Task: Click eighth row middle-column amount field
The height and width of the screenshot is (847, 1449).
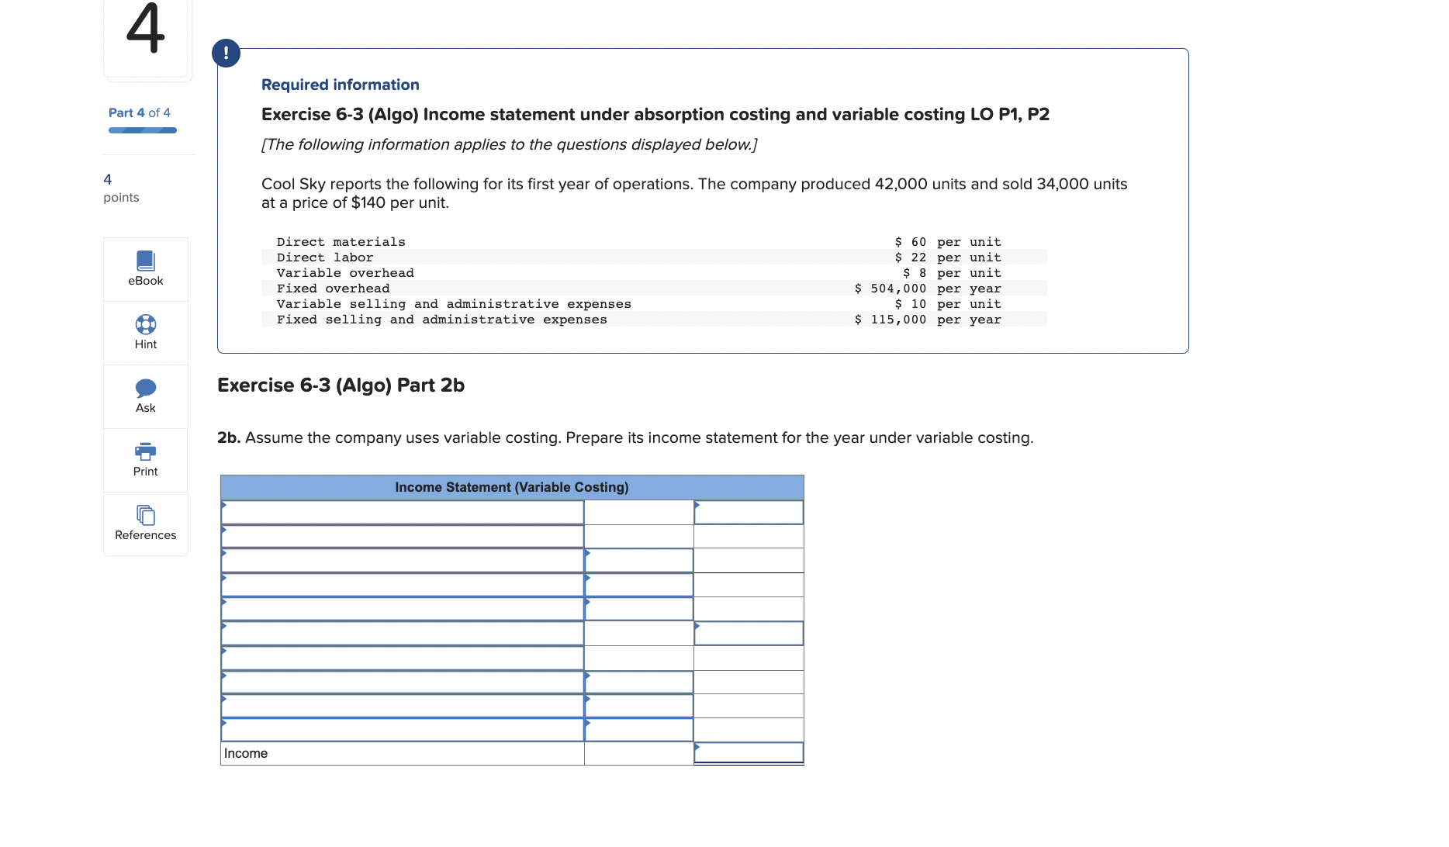Action: pyautogui.click(x=638, y=683)
